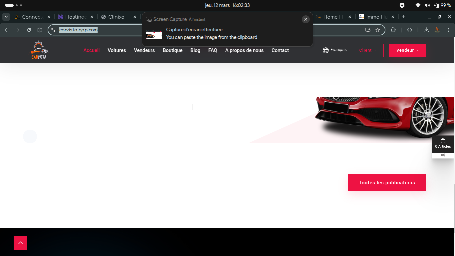
Task: Click the CarVista logo
Action: 39,50
